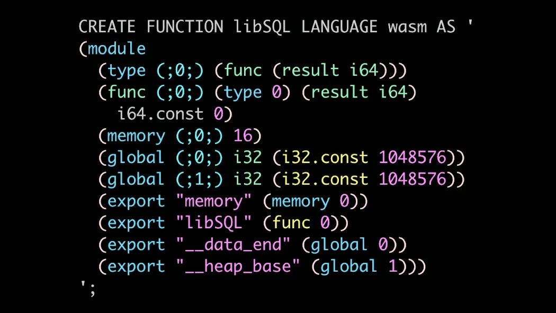556x313 pixels.
Task: Click the '(type (;0;) (func (result i64)))' line
Action: coord(253,70)
